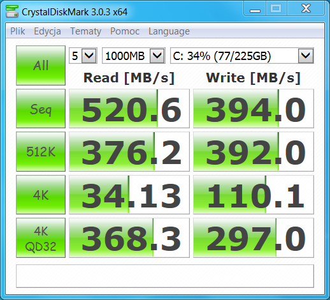The image size is (330, 300).
Task: Select the 512K read result 376.2
Action: (x=129, y=151)
